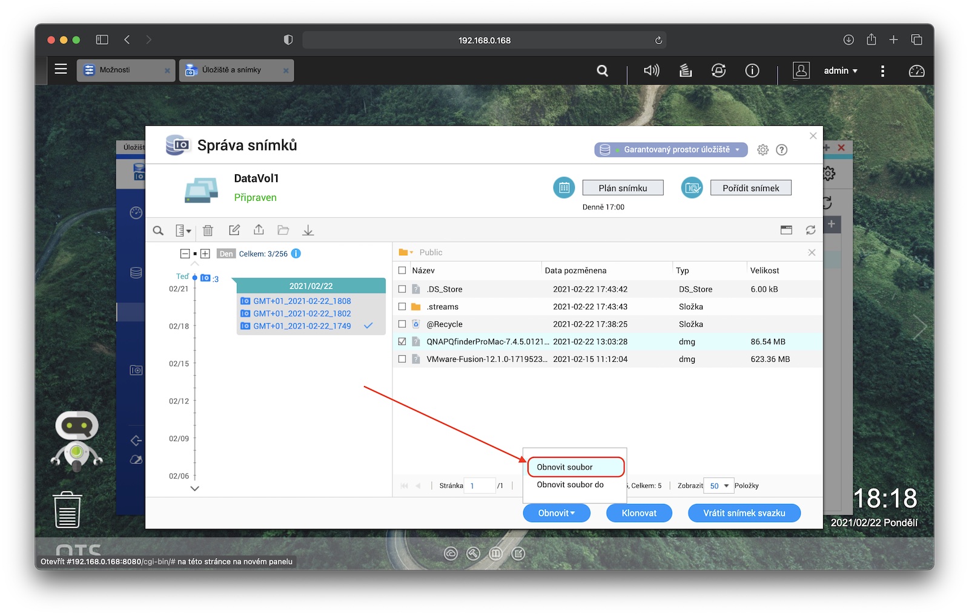Open Safari downloads icon
969x616 pixels.
coord(848,40)
